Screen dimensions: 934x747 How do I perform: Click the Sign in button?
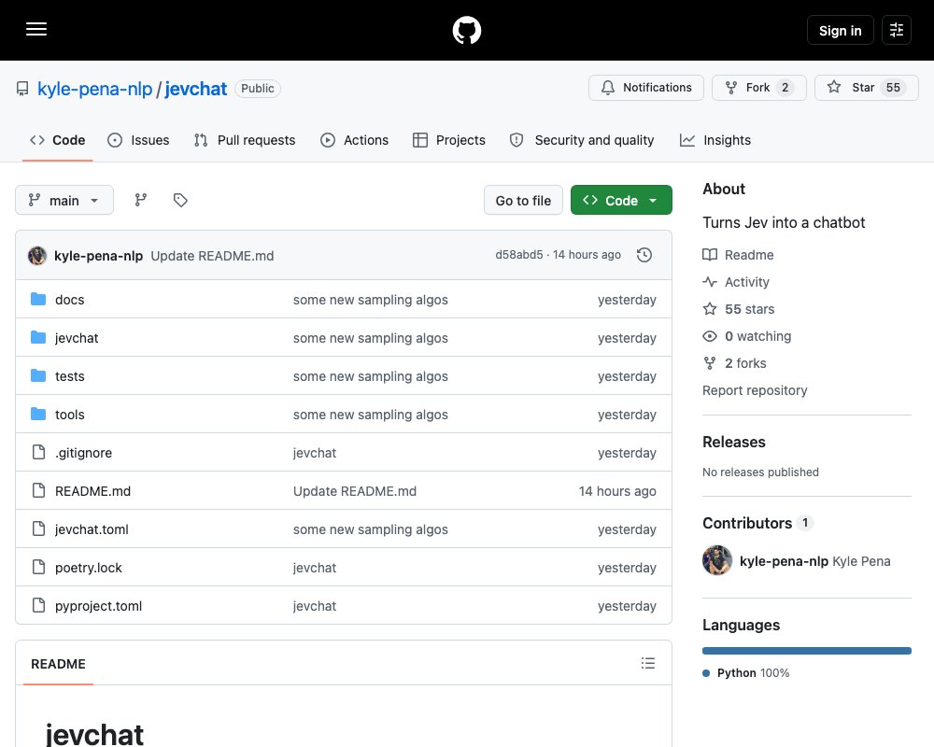pos(840,30)
